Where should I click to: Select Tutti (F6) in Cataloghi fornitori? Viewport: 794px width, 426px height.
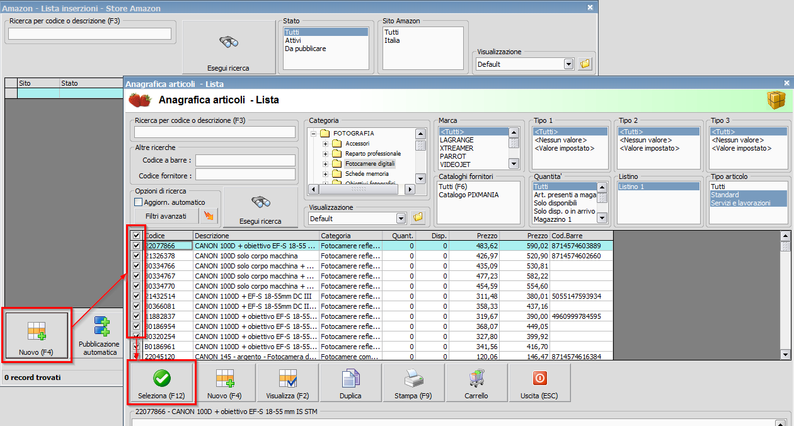pos(478,187)
